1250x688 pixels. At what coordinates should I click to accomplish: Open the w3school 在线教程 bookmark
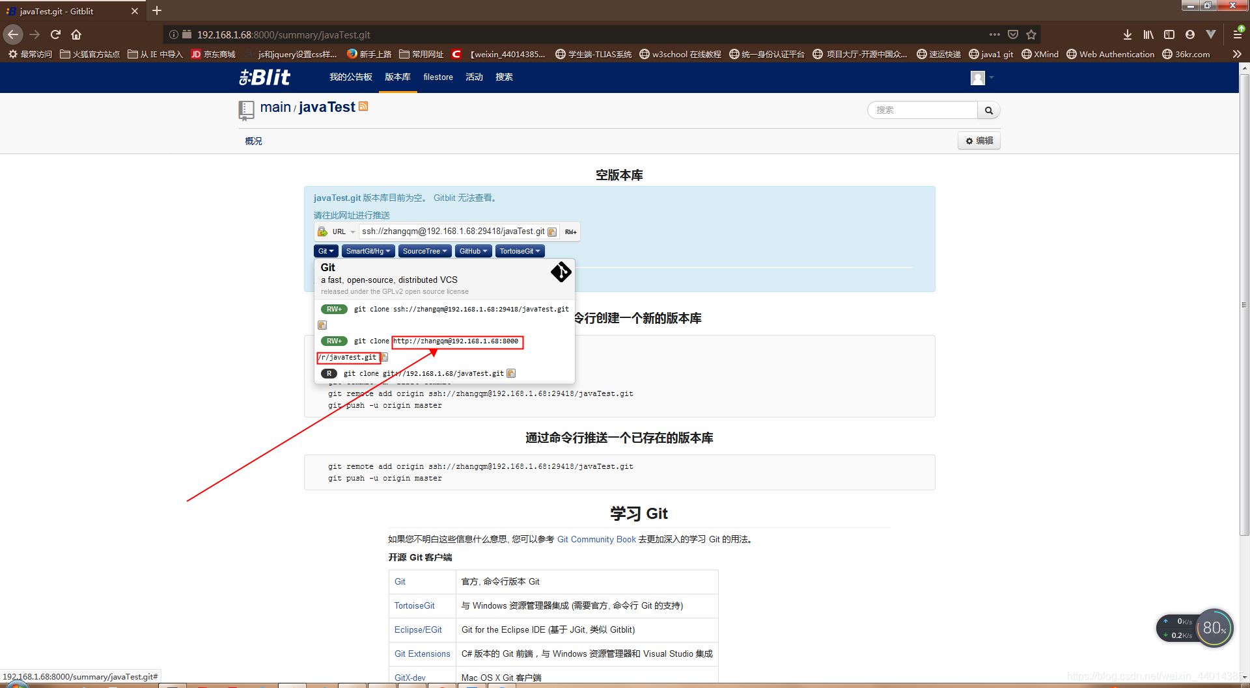click(680, 55)
